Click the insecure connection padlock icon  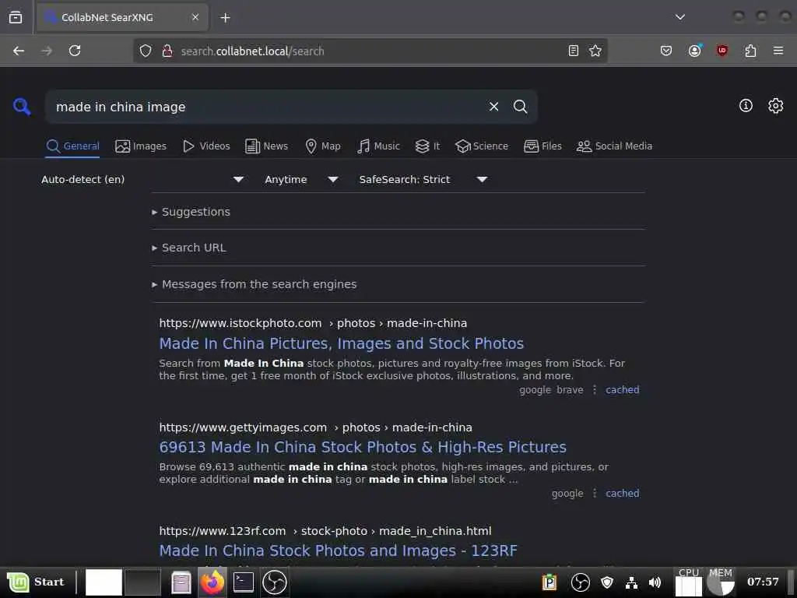[167, 51]
